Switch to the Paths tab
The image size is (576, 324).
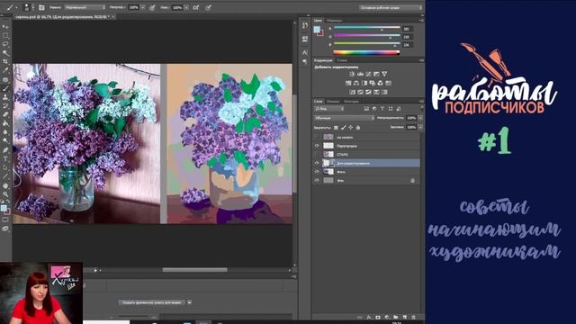tap(351, 102)
